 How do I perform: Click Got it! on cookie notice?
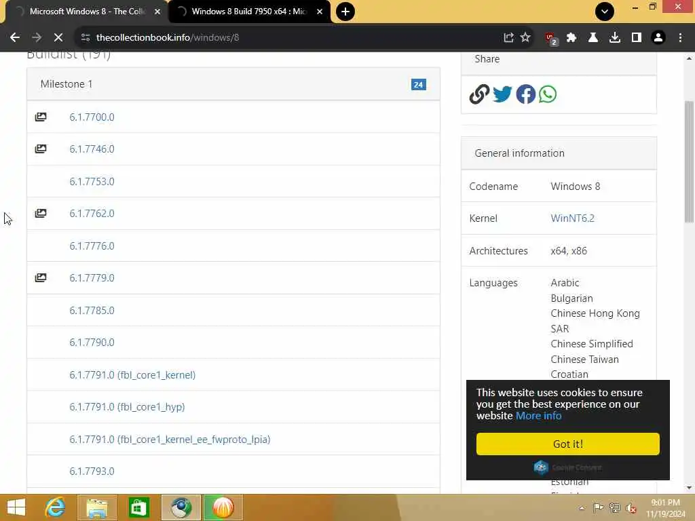coord(568,444)
